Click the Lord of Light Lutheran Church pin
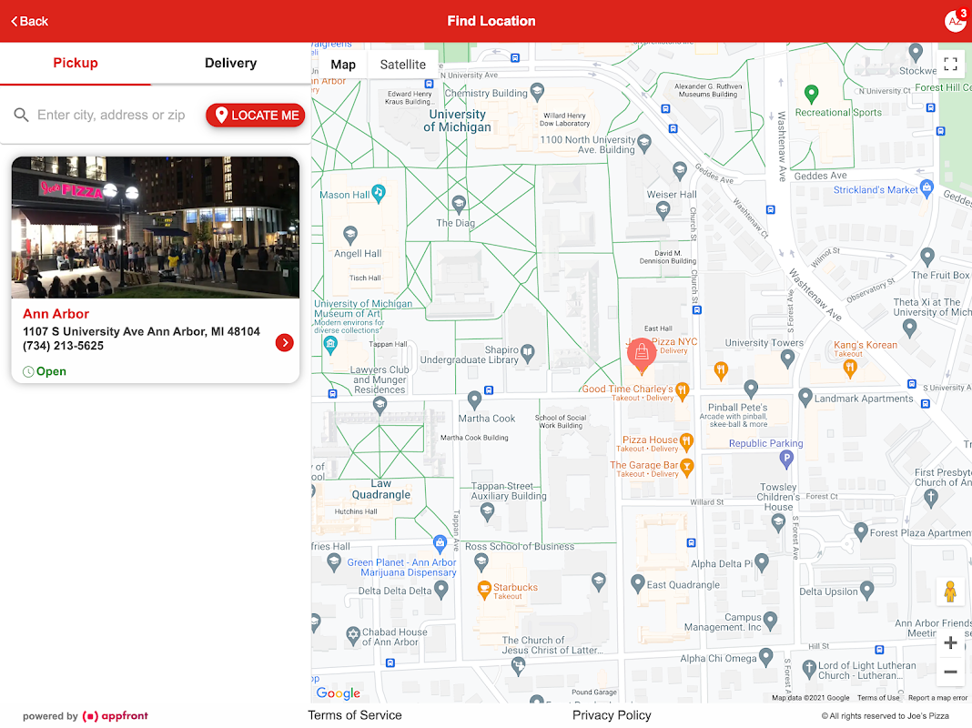 click(808, 669)
